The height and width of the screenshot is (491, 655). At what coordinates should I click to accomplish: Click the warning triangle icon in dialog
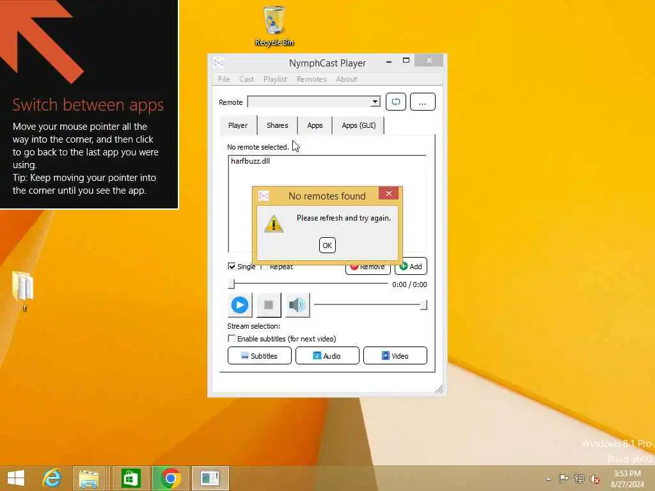coord(274,224)
